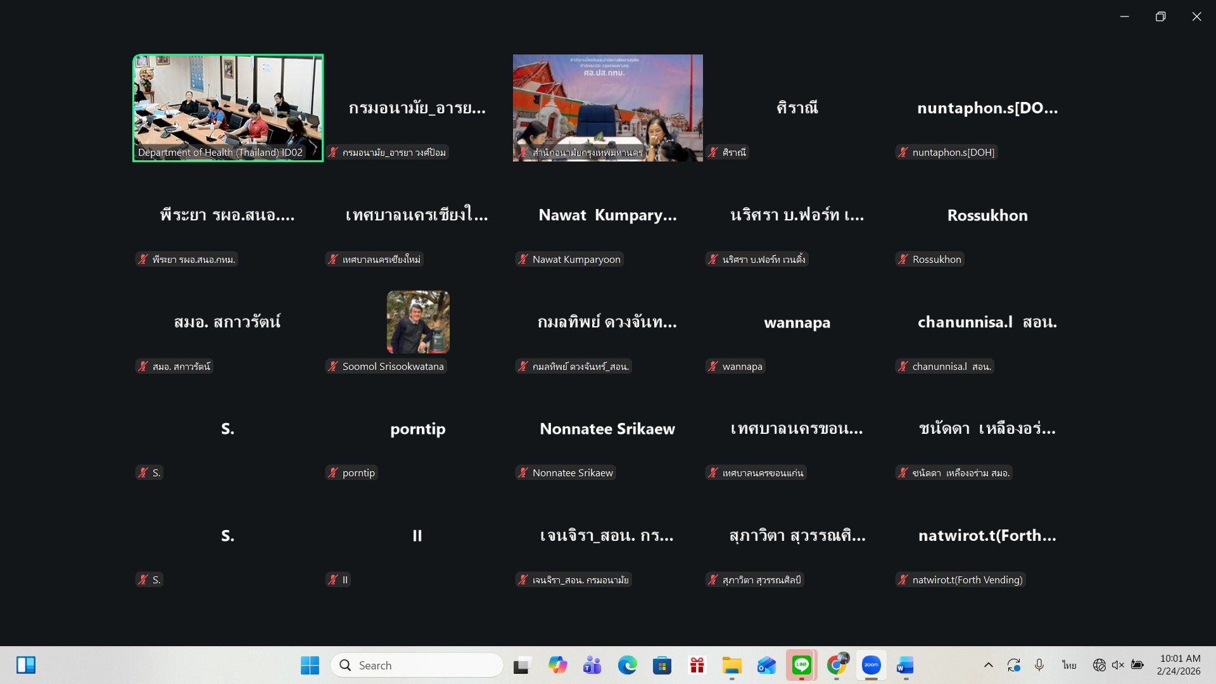Open Outlook icon in taskbar
The image size is (1216, 684).
(x=766, y=665)
